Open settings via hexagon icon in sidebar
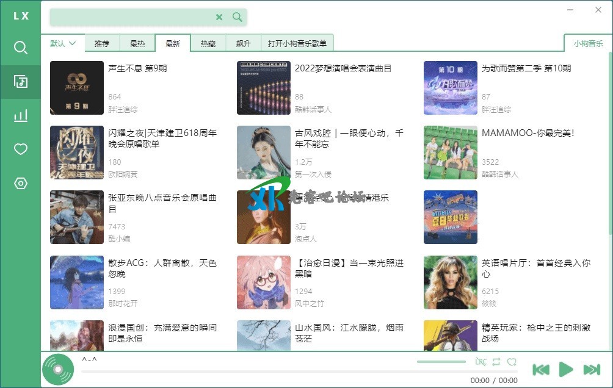613x388 pixels. [21, 184]
